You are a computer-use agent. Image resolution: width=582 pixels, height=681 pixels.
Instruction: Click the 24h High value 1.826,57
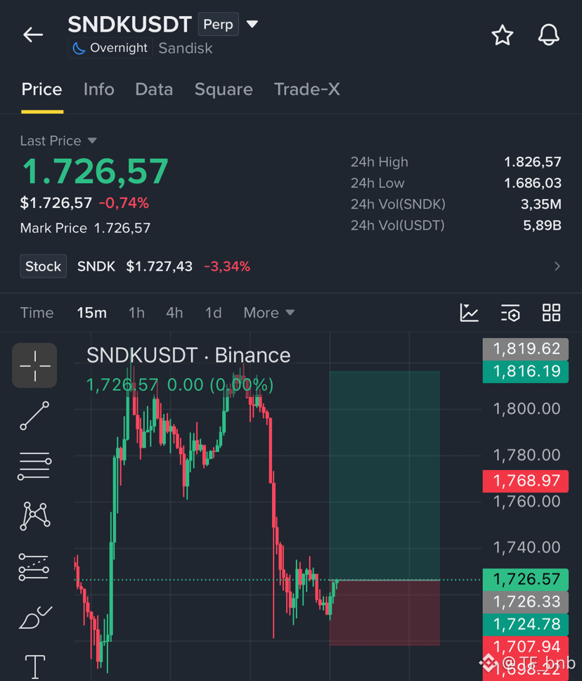point(533,162)
